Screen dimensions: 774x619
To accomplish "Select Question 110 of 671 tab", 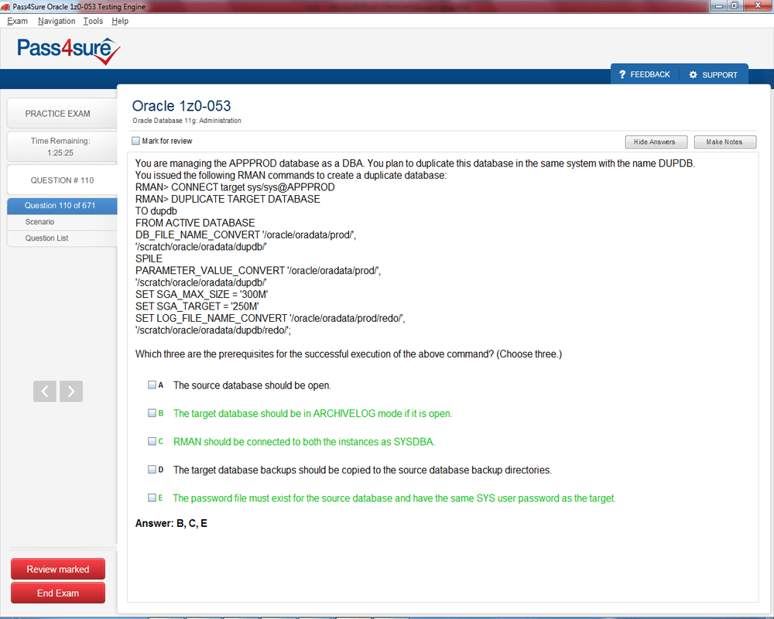I will coord(62,206).
